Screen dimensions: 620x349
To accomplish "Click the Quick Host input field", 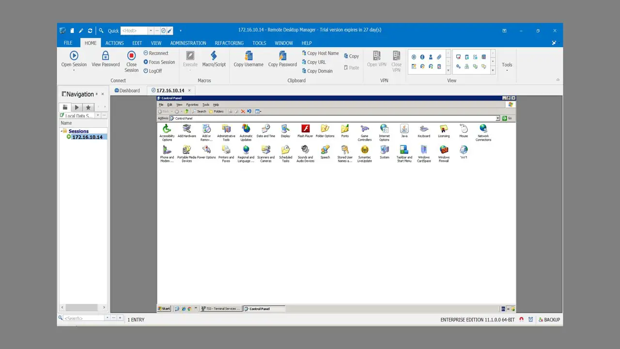I will (x=134, y=31).
